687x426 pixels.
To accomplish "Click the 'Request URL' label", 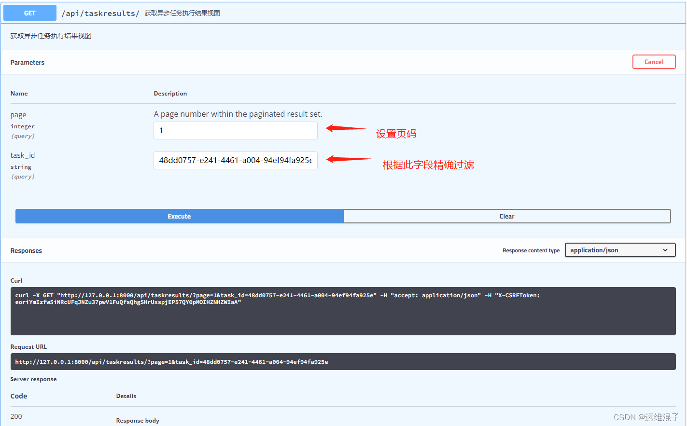I will [28, 347].
